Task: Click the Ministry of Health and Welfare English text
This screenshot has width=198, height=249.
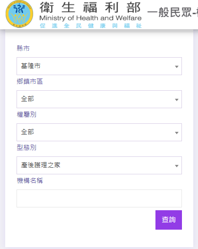Action: pos(90,18)
